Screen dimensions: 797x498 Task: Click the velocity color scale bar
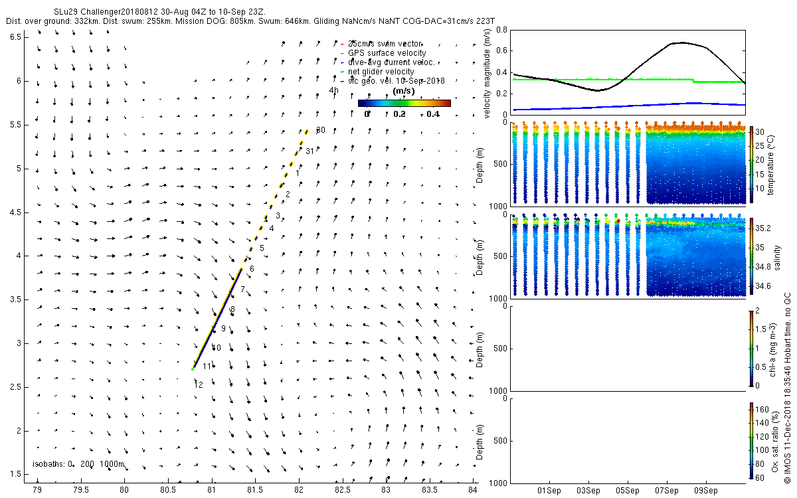pyautogui.click(x=404, y=103)
